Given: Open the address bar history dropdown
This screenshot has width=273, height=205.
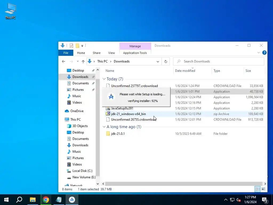Looking at the screenshot, I should (158, 62).
